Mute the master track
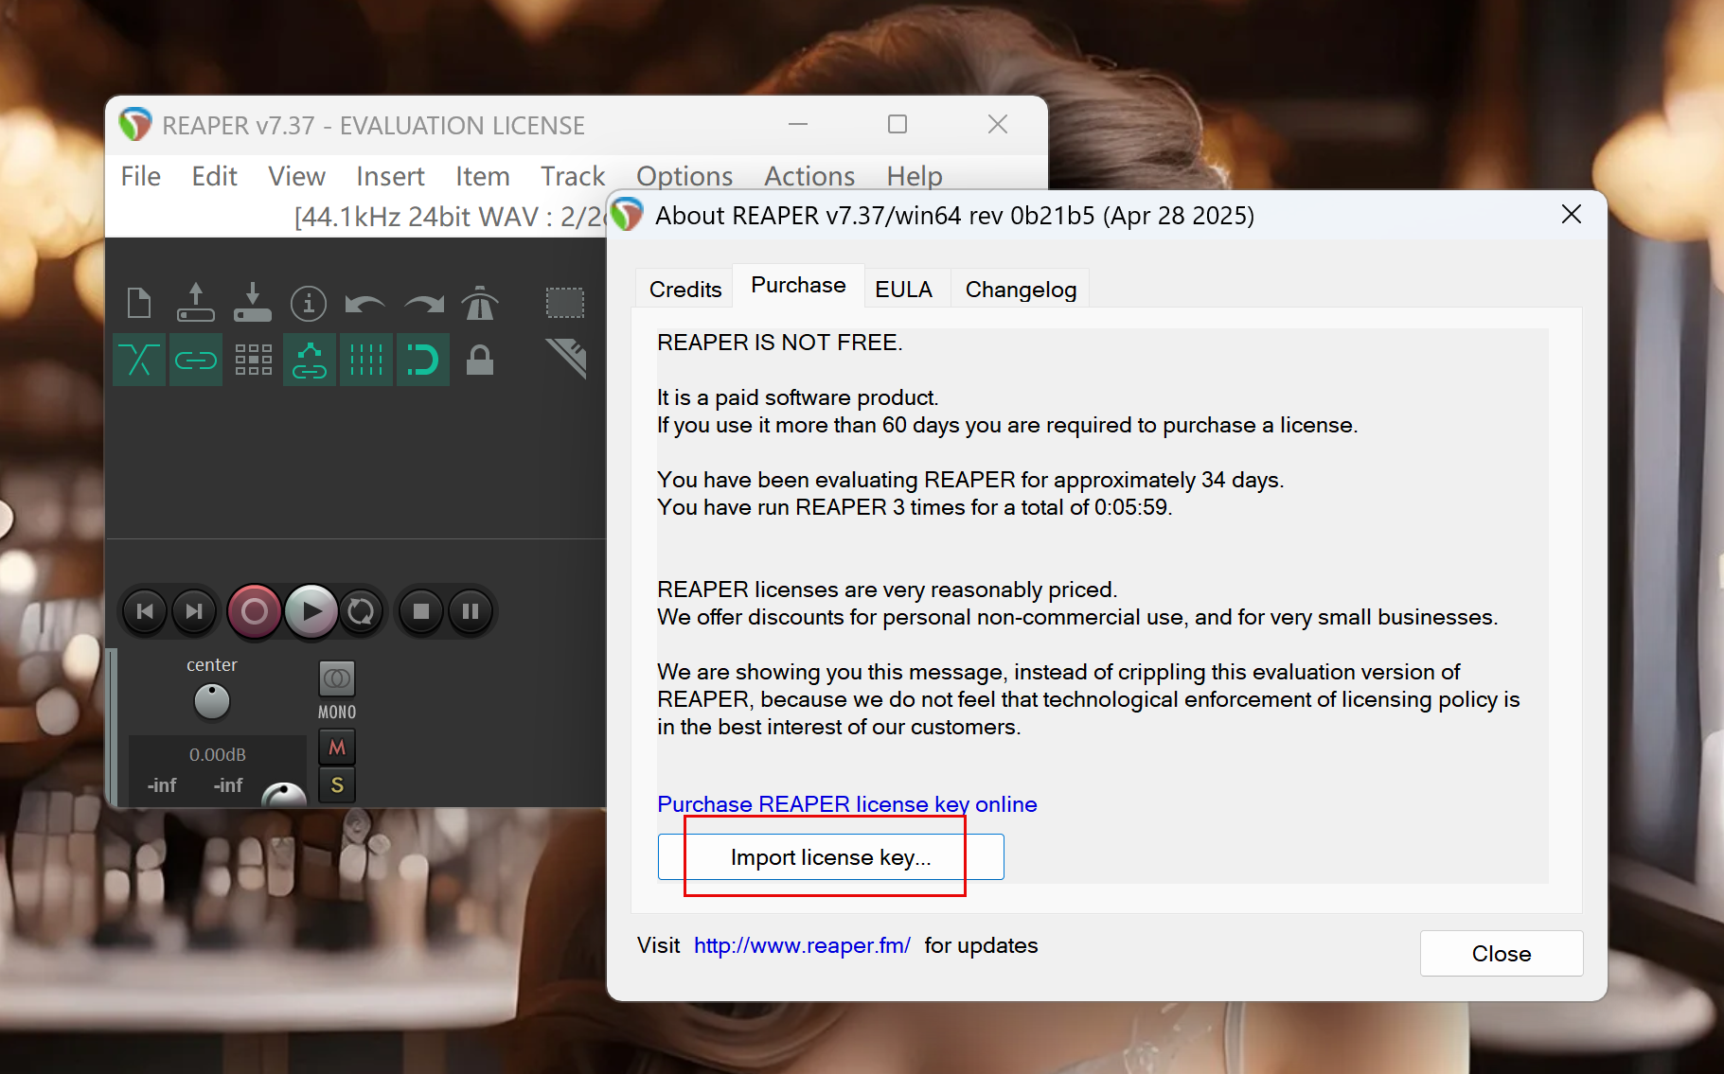The image size is (1724, 1074). (337, 748)
